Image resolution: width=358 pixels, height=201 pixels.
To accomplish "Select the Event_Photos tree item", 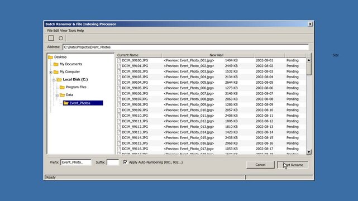I will 83,103.
